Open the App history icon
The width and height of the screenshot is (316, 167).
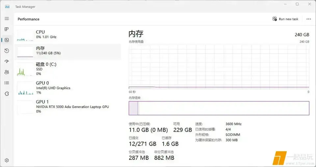pos(7,51)
